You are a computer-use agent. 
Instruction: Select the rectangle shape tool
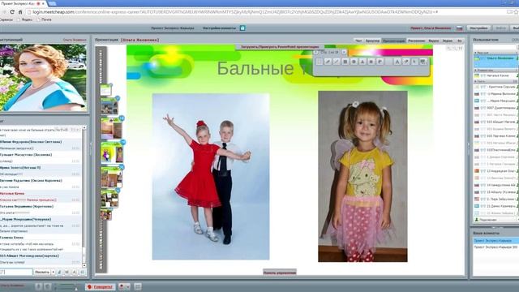pos(345,62)
